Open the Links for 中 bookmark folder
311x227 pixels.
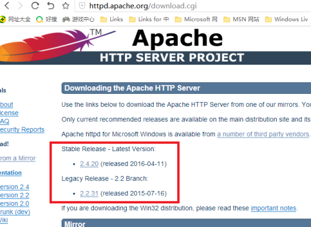coord(149,19)
